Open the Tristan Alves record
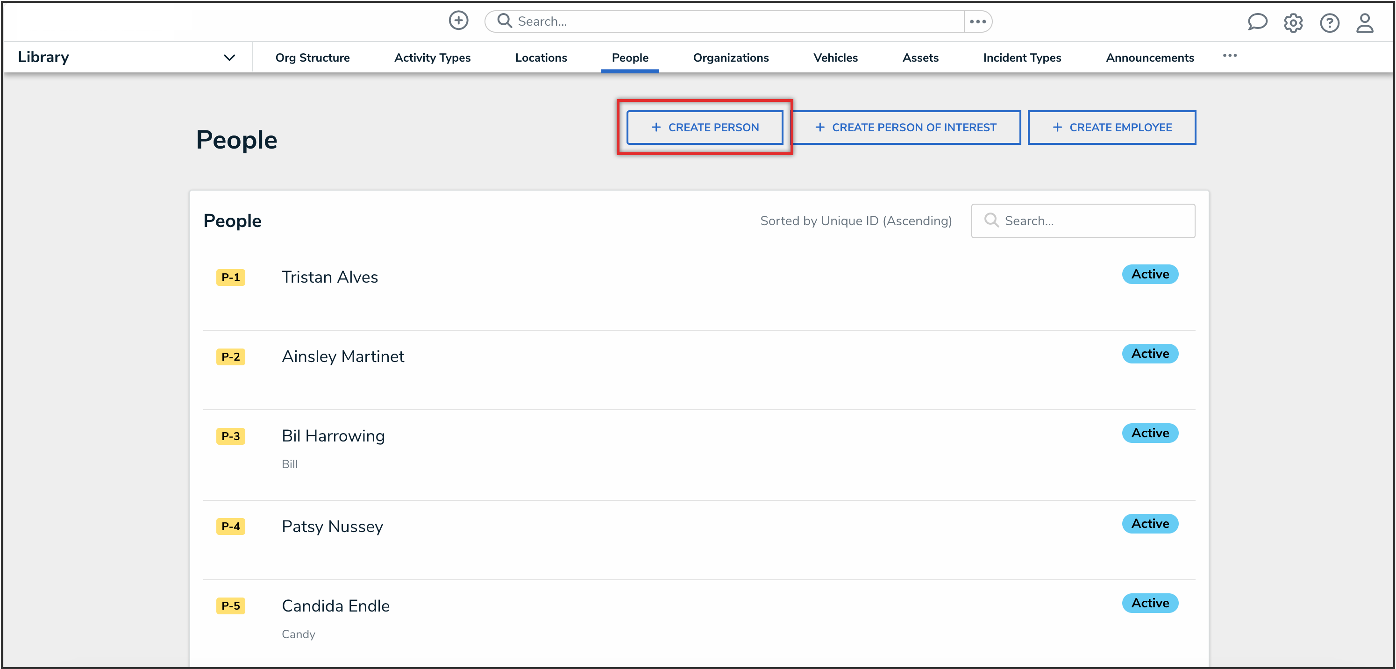Screen dimensions: 1396x669 [329, 278]
